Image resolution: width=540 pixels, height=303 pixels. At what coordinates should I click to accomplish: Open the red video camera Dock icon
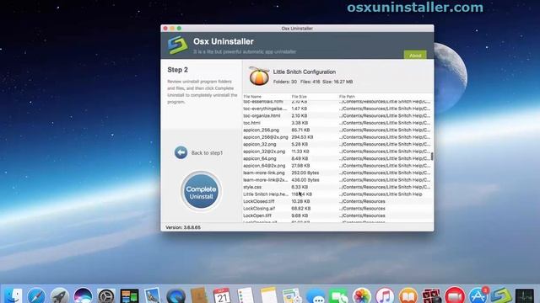455,295
